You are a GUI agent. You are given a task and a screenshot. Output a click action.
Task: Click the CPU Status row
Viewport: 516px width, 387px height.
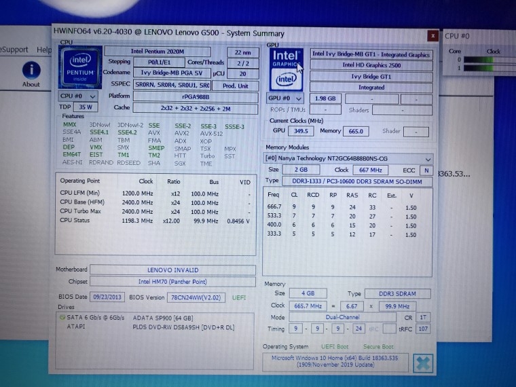(x=155, y=221)
